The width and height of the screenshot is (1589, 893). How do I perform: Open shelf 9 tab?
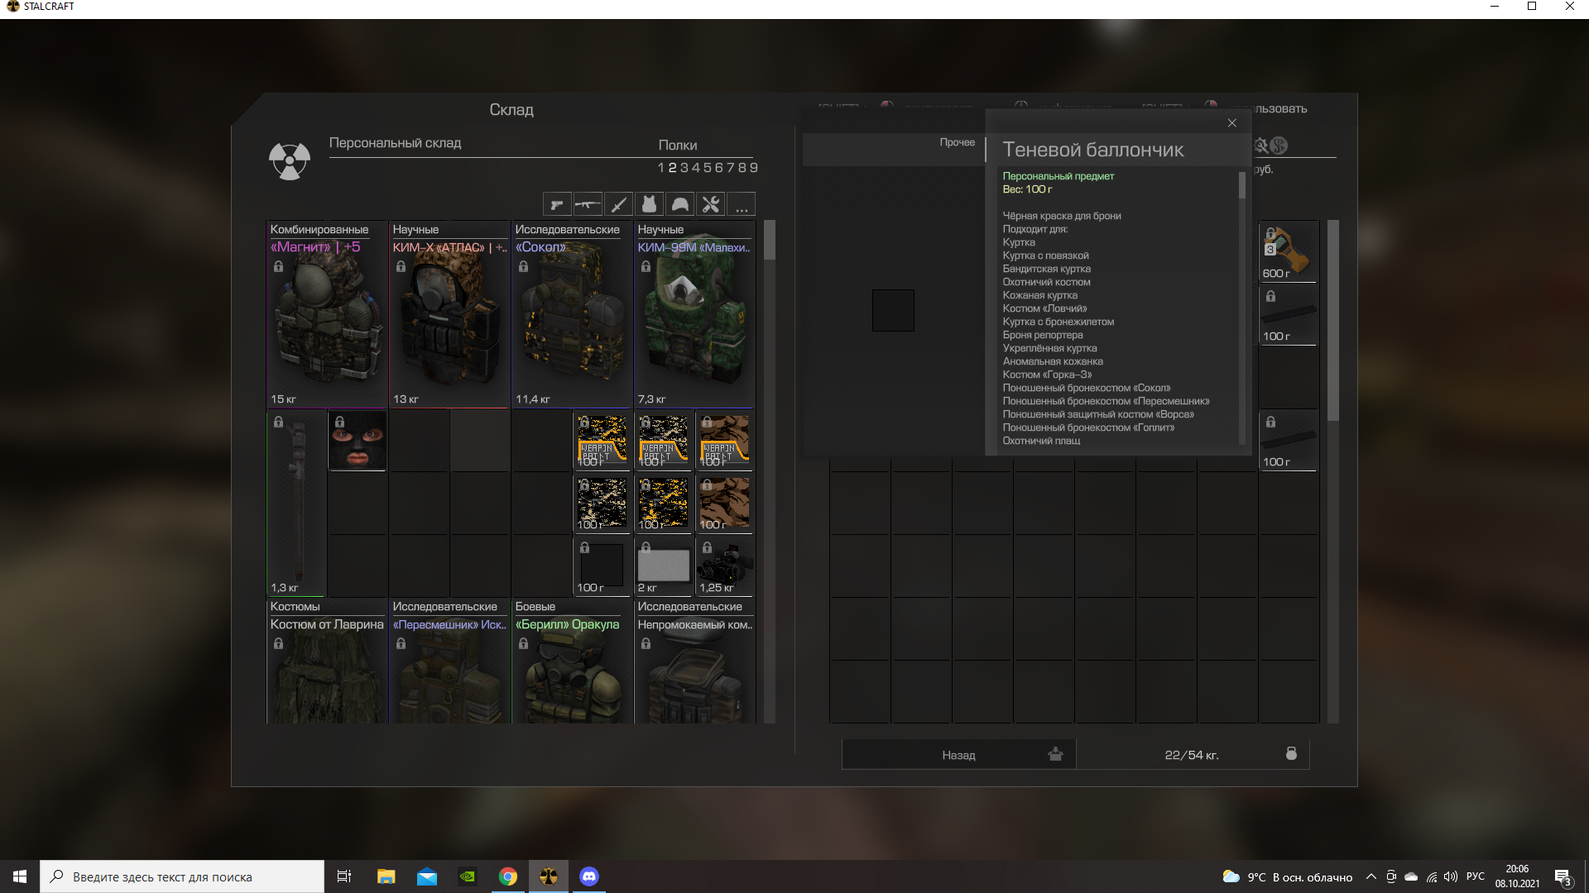point(754,168)
